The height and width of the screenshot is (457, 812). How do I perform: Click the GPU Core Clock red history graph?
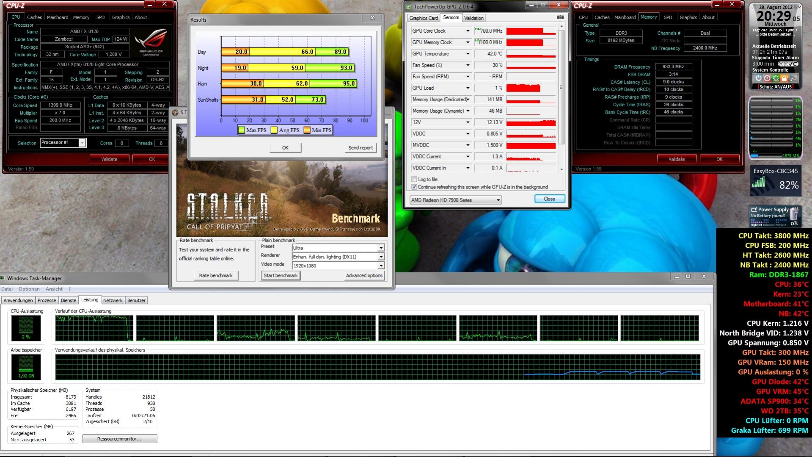click(531, 31)
